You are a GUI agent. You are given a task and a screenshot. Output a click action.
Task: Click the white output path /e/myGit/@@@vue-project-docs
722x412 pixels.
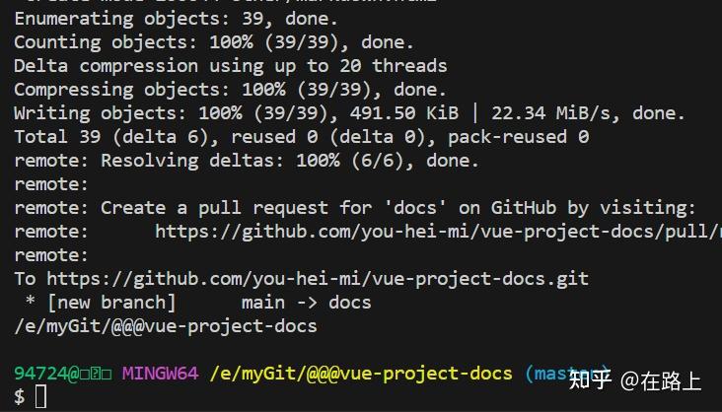point(166,326)
